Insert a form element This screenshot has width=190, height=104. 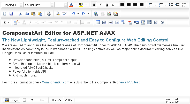click(x=98, y=22)
